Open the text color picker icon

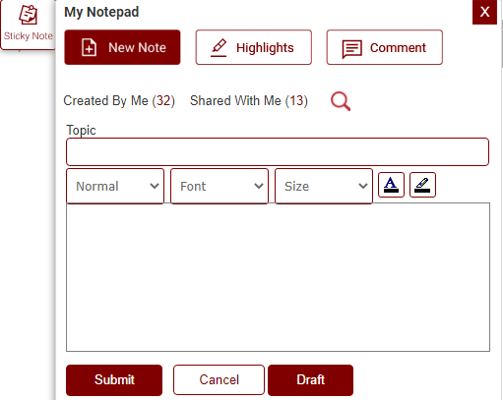391,185
